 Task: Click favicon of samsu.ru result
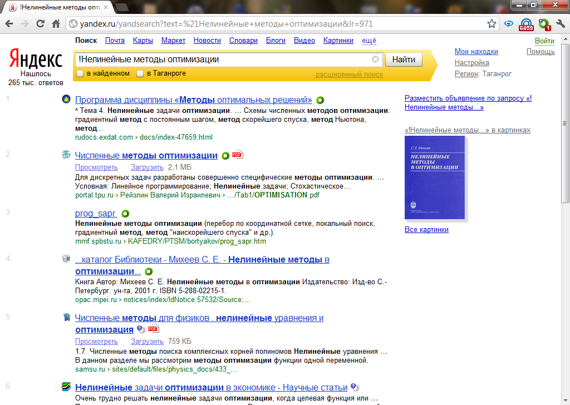point(66,317)
